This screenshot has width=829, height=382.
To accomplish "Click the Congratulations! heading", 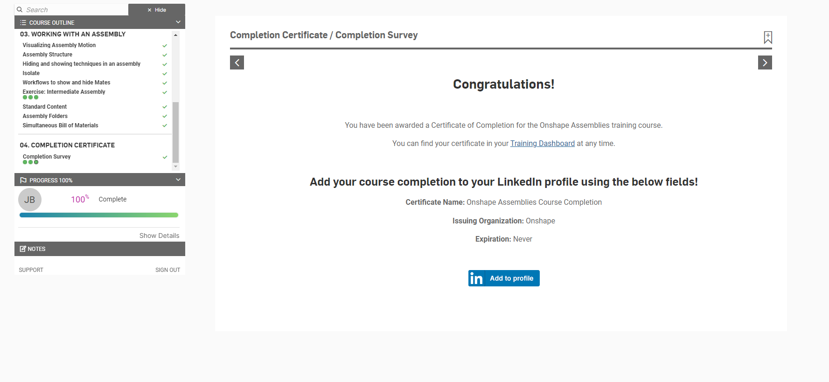I will point(504,84).
